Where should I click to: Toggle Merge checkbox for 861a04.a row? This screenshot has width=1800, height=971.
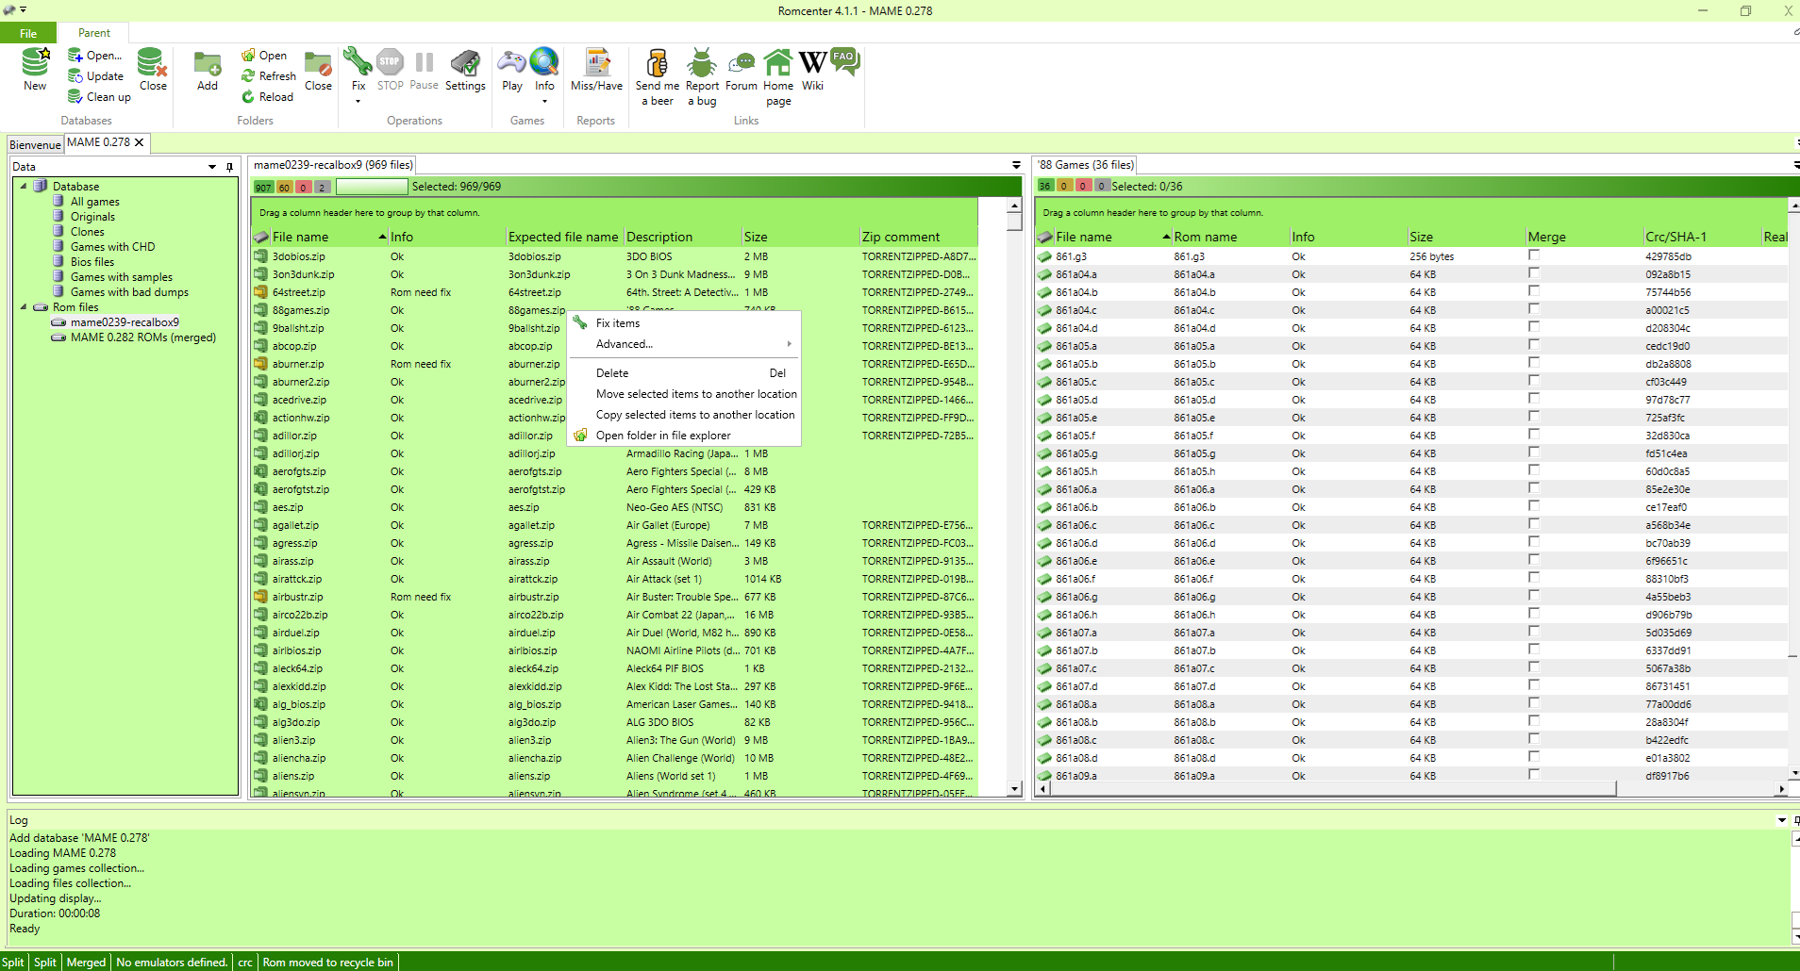click(x=1534, y=273)
